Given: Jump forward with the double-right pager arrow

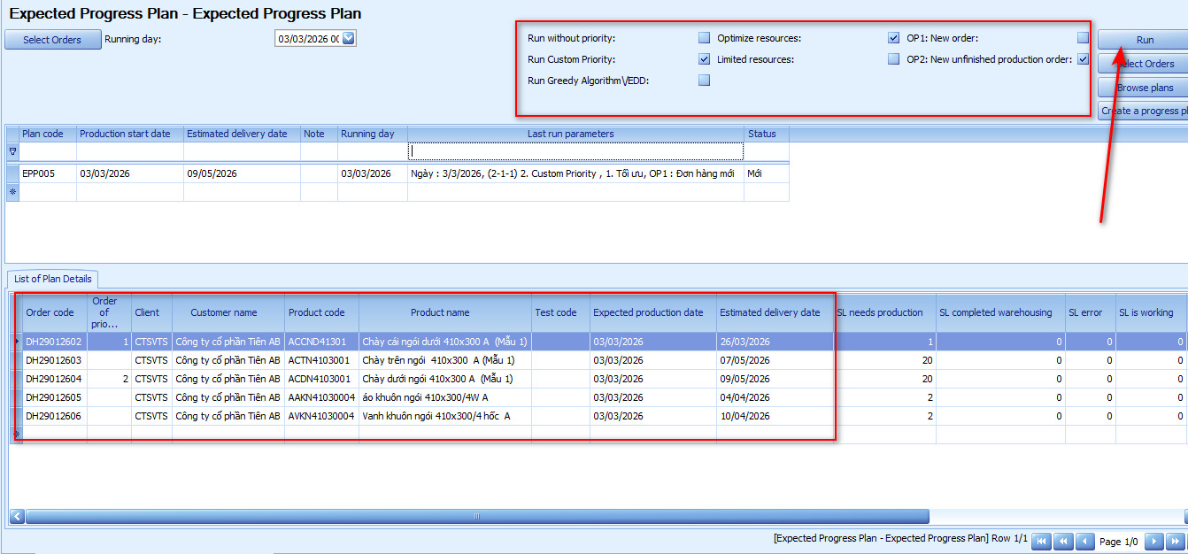Looking at the screenshot, I should [1175, 542].
